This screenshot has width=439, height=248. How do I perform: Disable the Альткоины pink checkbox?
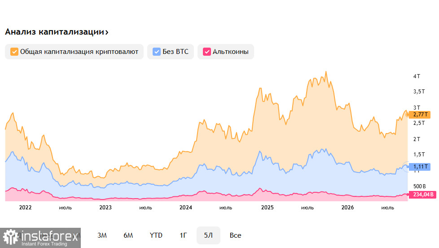pyautogui.click(x=206, y=52)
